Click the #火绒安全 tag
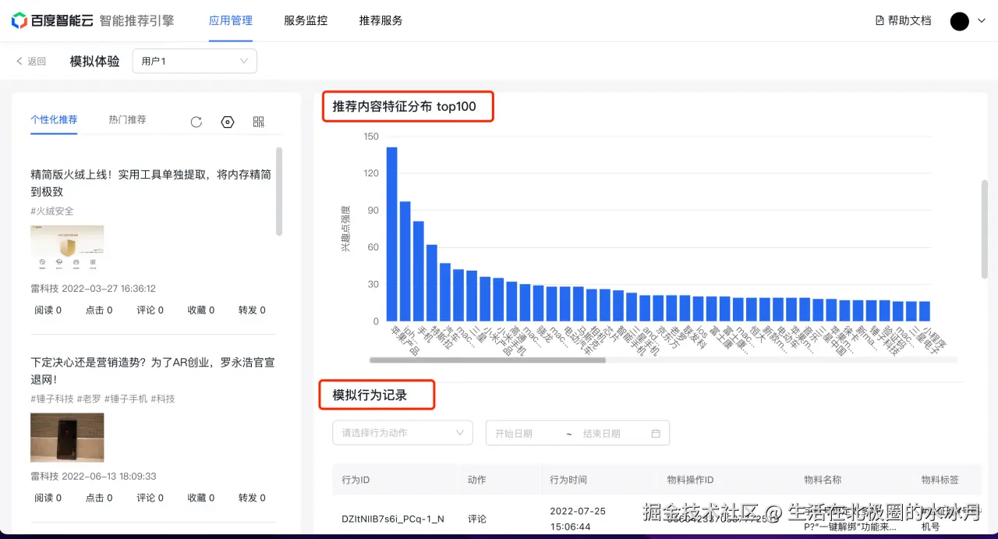Image resolution: width=998 pixels, height=539 pixels. click(x=52, y=211)
